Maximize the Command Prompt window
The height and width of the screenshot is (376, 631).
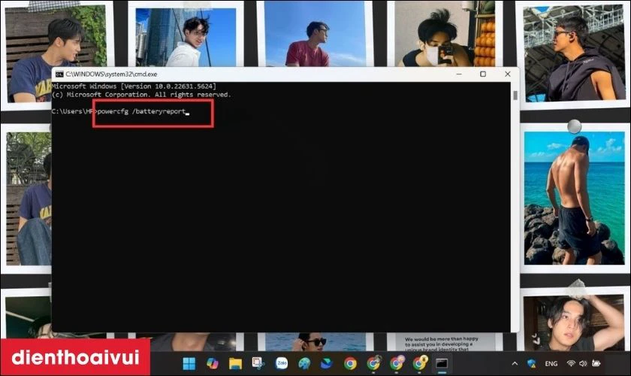pos(483,74)
